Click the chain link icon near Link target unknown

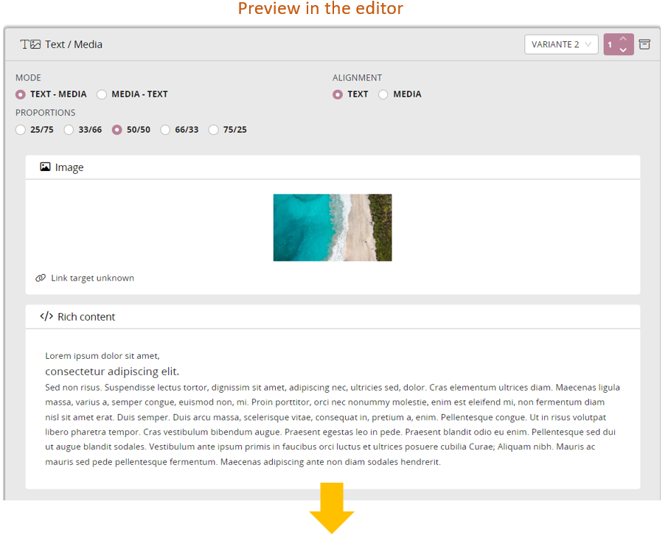pos(41,278)
